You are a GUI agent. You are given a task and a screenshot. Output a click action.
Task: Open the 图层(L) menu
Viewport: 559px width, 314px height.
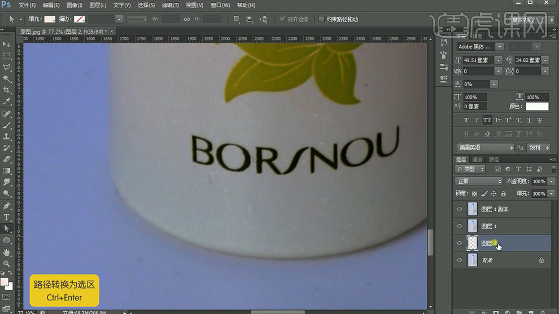coord(98,5)
